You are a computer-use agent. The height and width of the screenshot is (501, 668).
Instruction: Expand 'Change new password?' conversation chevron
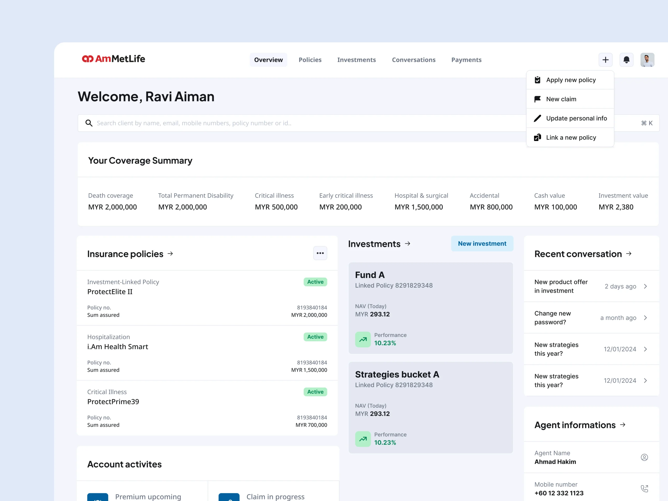pyautogui.click(x=645, y=318)
